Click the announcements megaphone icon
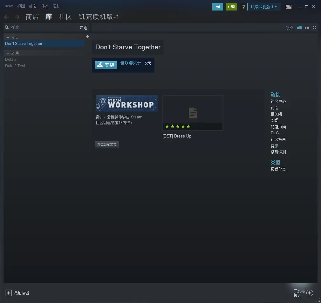321x303 pixels. 218,7
